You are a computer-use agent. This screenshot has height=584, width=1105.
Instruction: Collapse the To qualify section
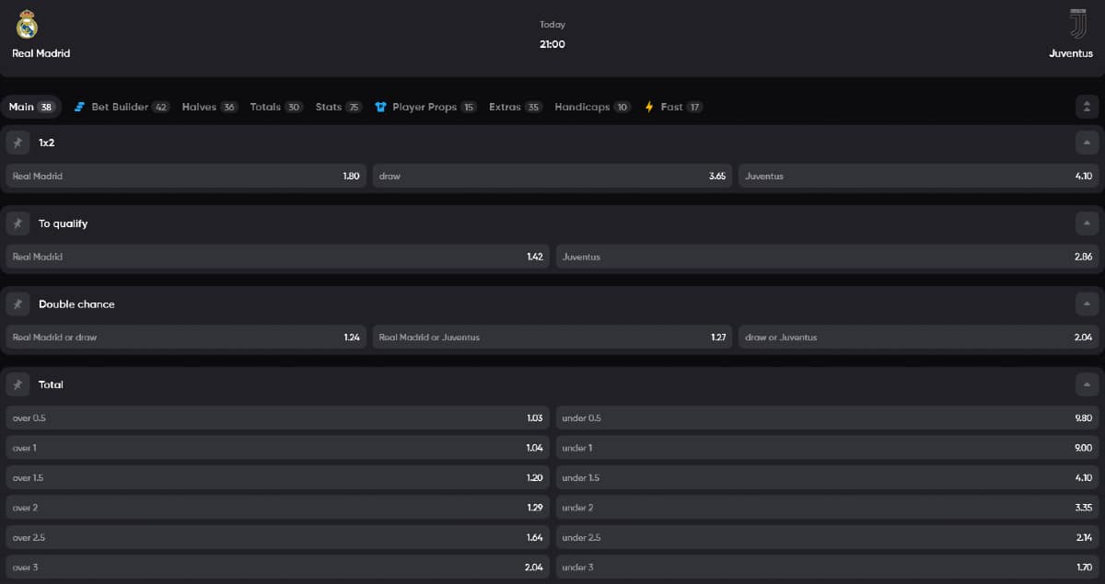pyautogui.click(x=1087, y=223)
